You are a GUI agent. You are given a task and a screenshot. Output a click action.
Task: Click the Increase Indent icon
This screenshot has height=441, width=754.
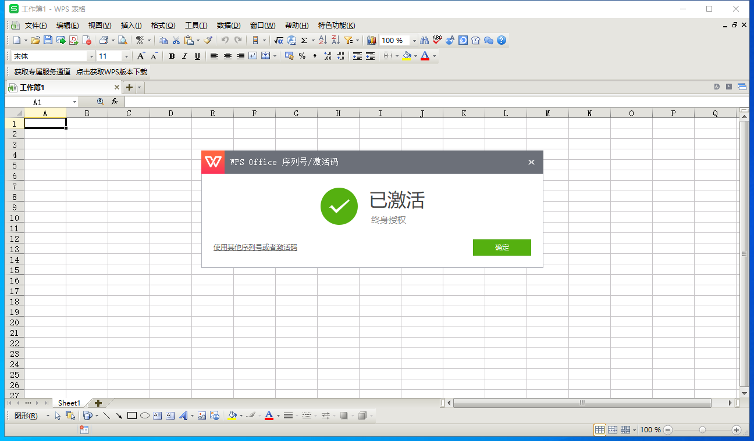click(370, 56)
